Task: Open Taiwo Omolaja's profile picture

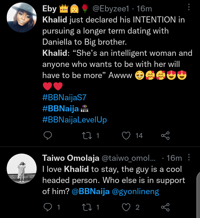Action: click(22, 168)
